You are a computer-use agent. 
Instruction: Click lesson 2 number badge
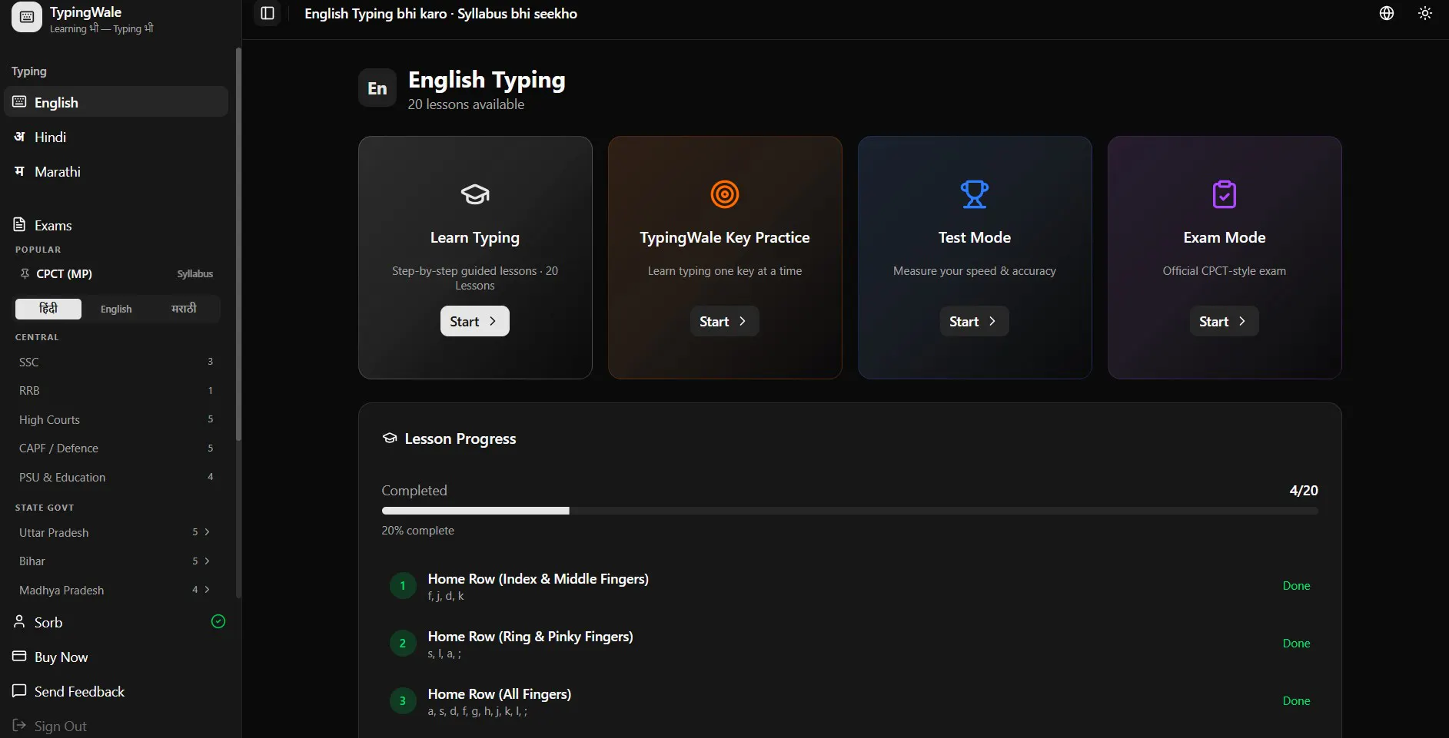pos(403,643)
